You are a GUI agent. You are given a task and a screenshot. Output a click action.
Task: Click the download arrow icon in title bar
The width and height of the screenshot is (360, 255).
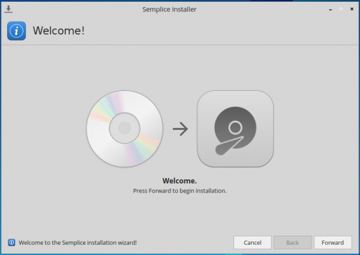tap(8, 9)
